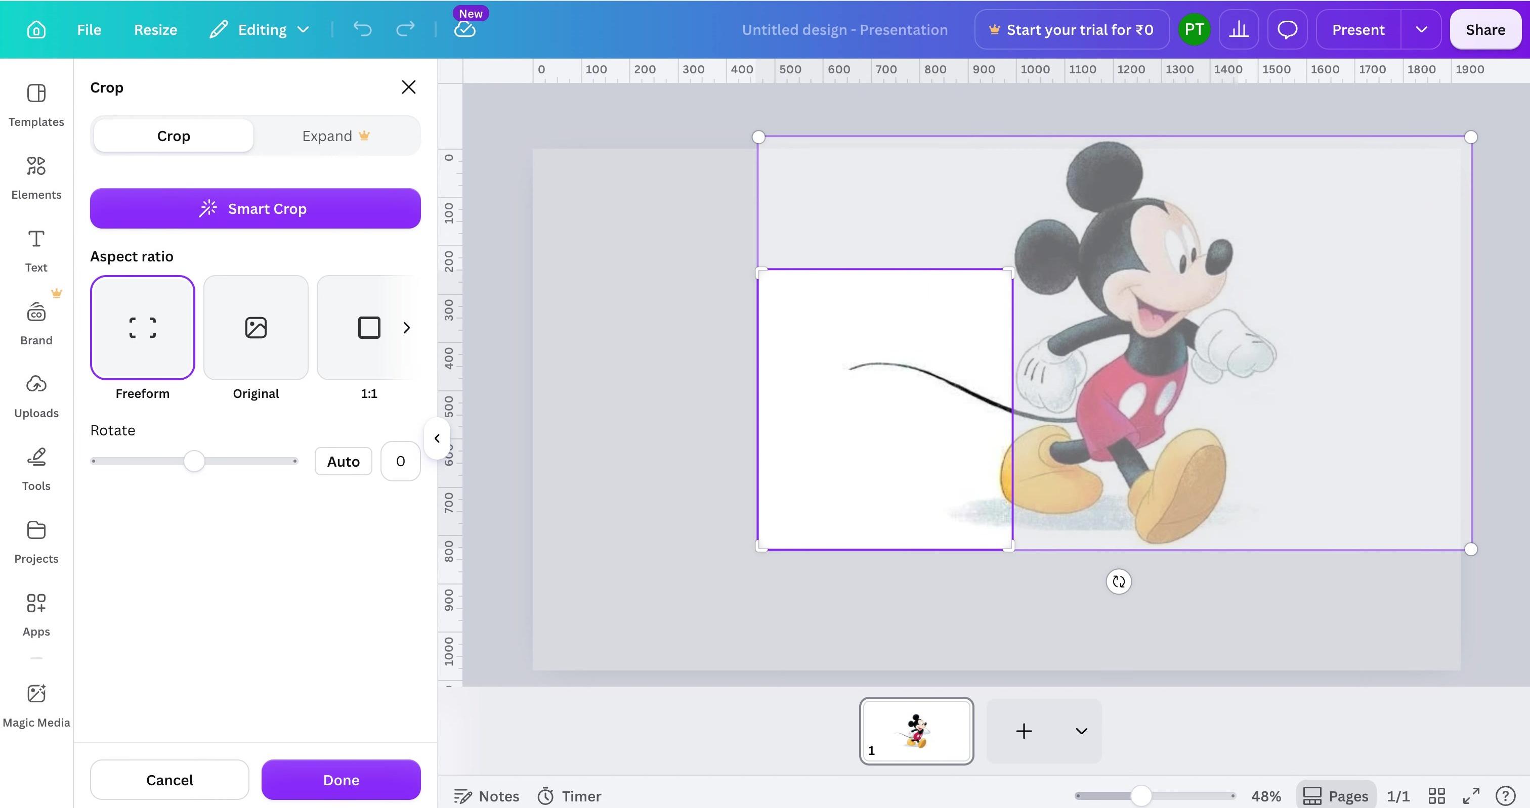
Task: Select the Original aspect ratio
Action: (x=256, y=327)
